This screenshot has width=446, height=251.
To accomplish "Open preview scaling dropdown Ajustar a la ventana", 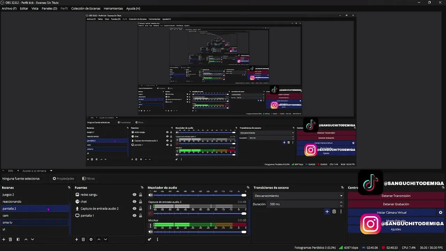I will (37, 171).
